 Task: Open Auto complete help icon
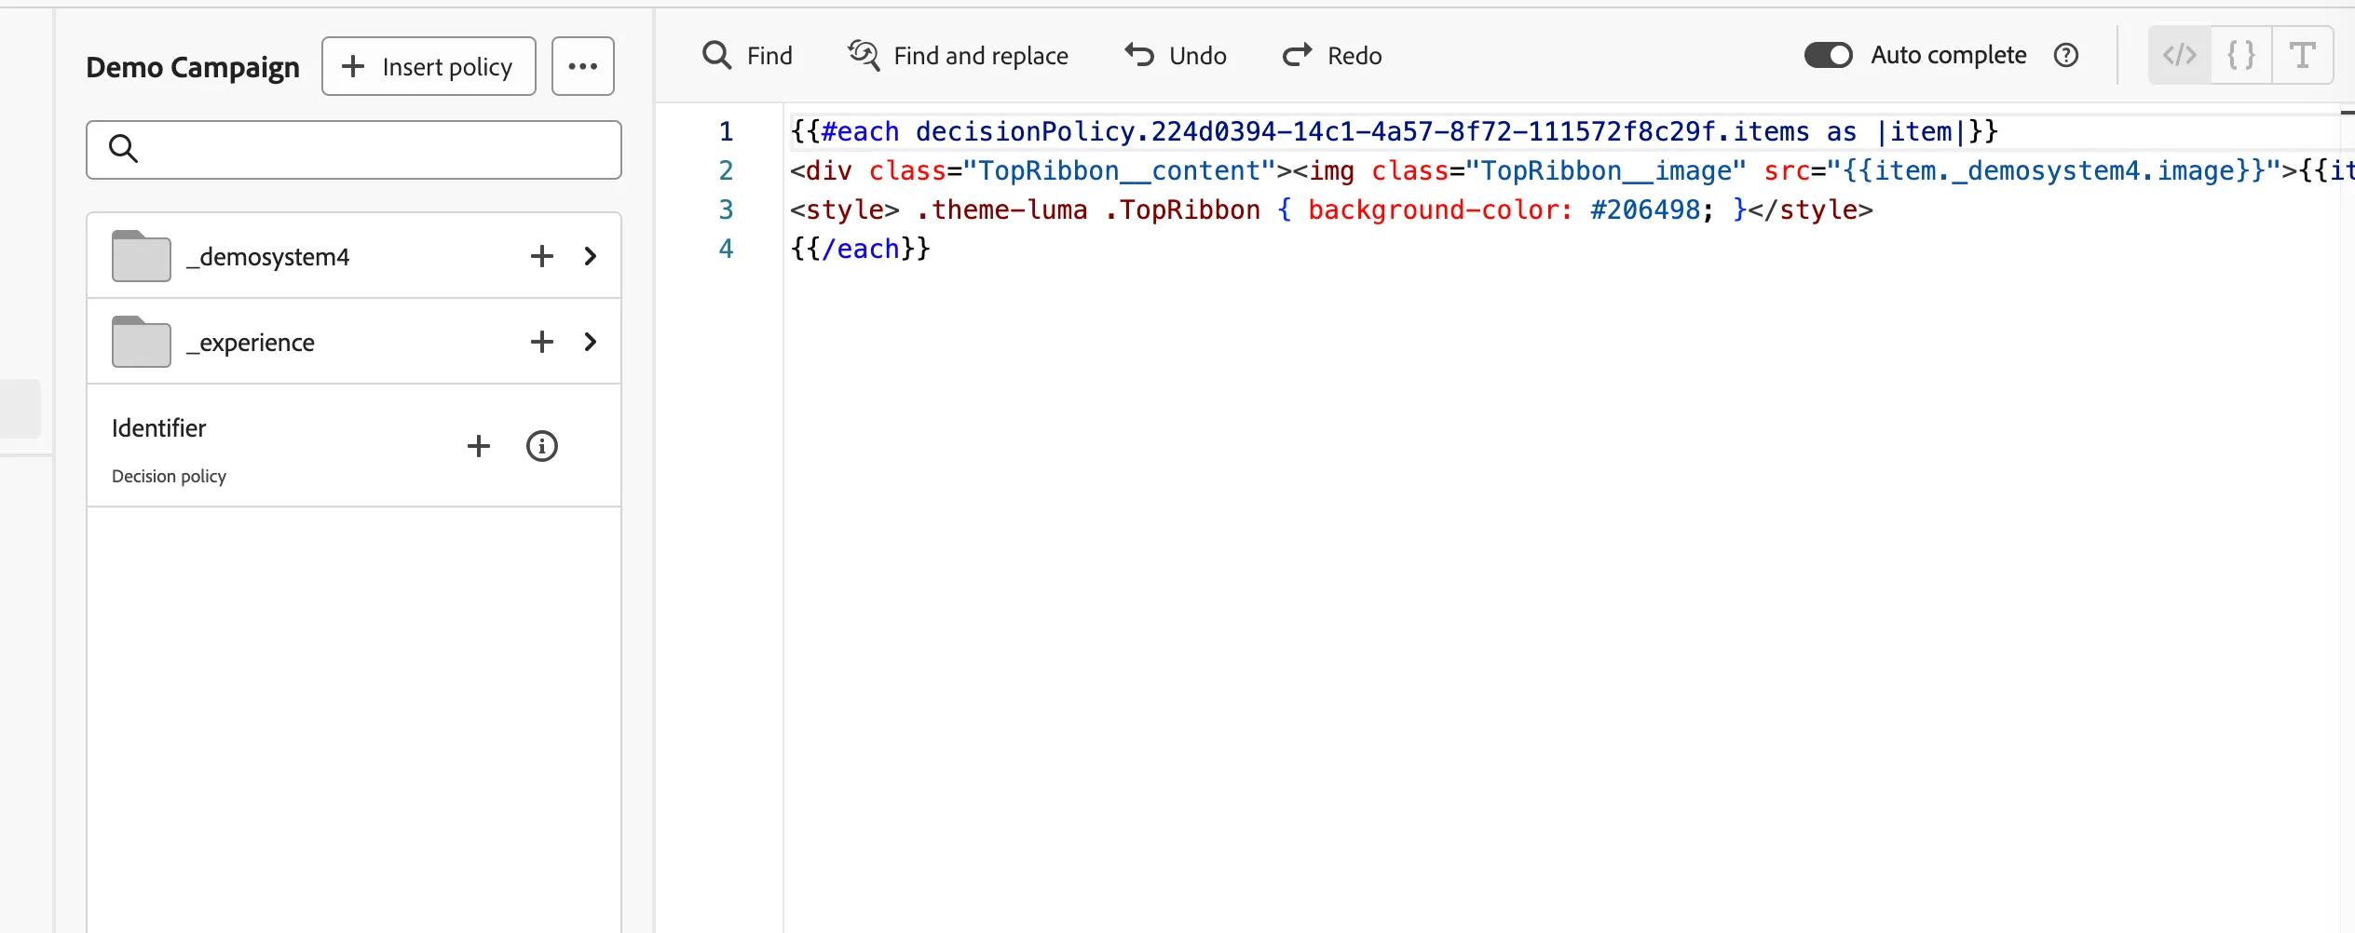tap(2066, 56)
